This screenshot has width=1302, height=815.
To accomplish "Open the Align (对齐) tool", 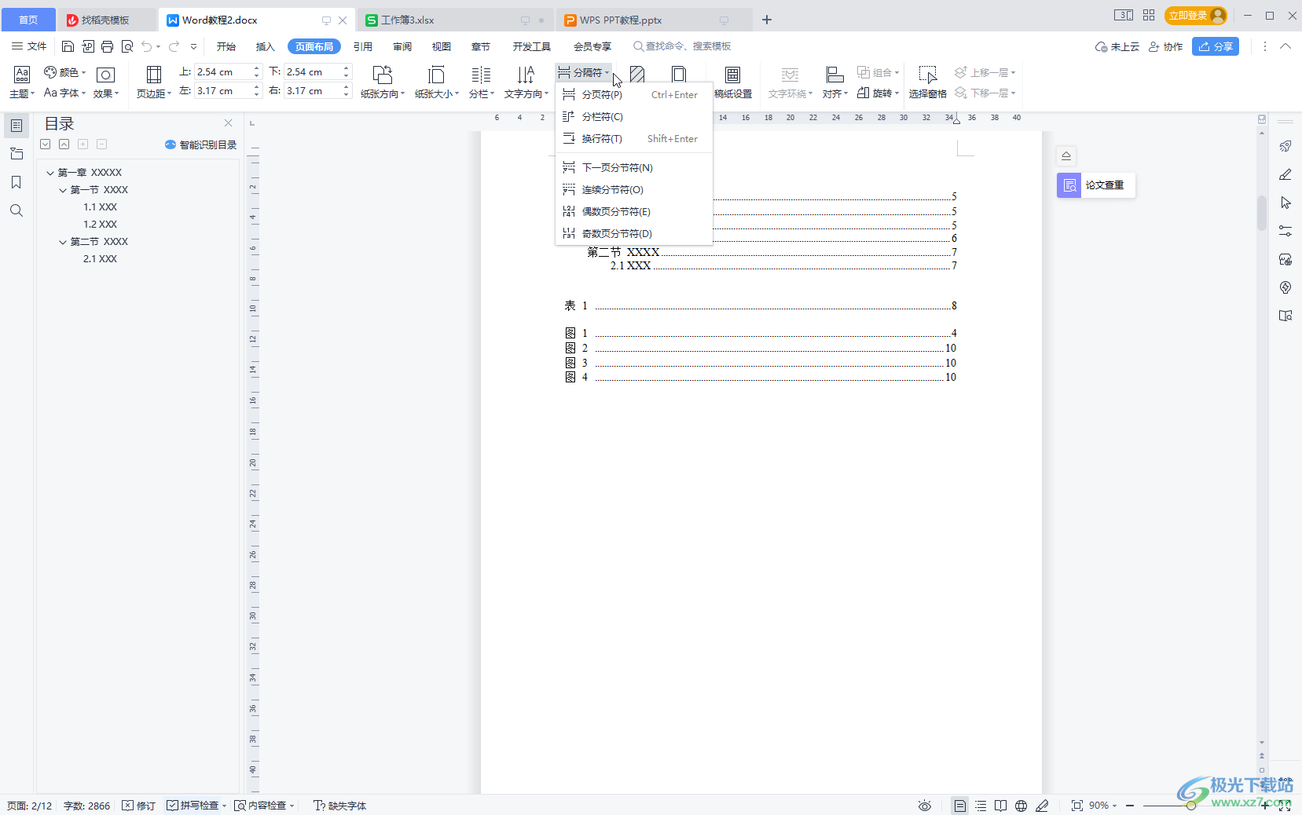I will (x=834, y=82).
